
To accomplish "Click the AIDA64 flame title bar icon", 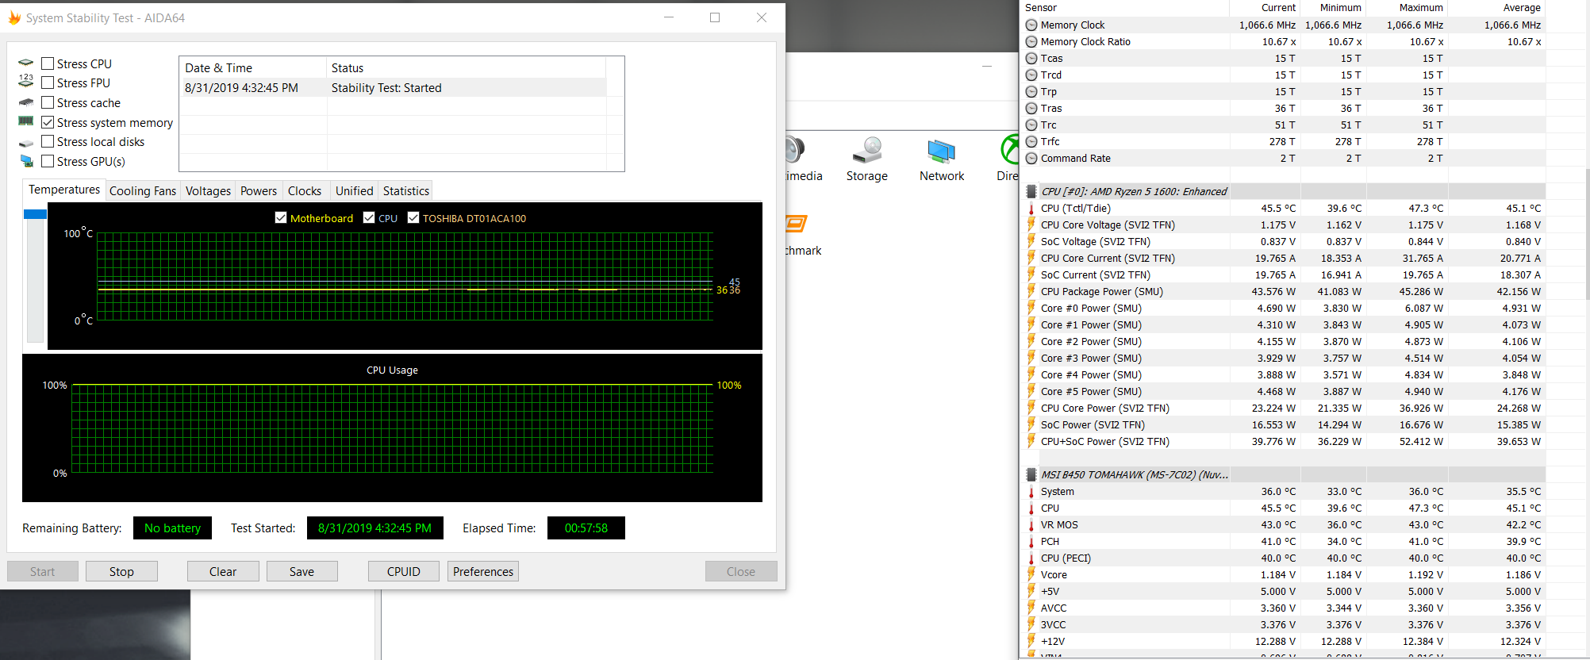I will (x=14, y=17).
